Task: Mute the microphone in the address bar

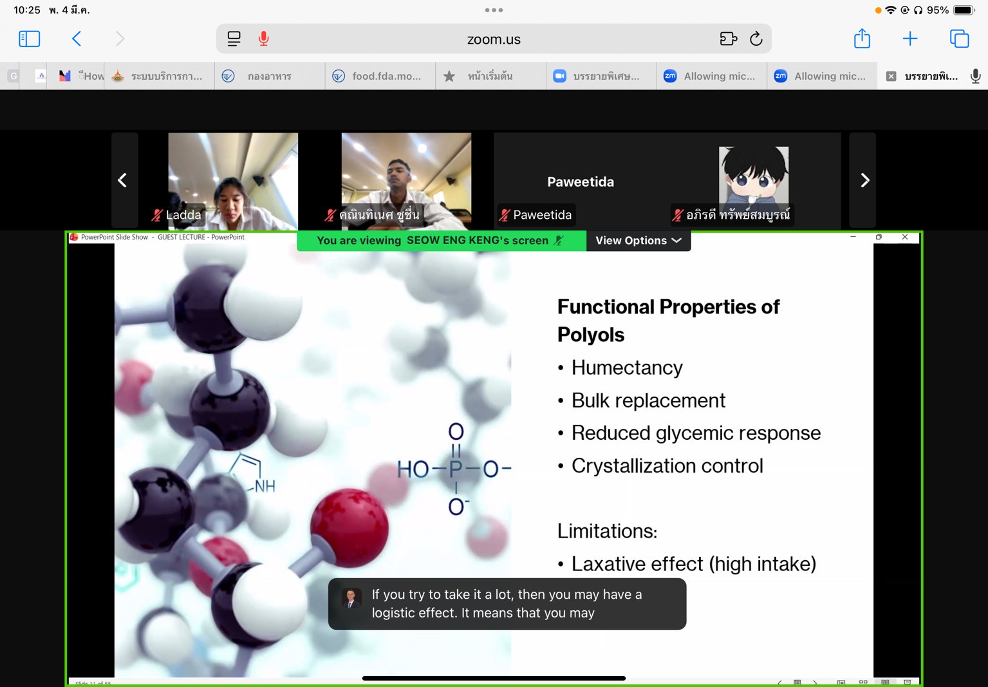Action: tap(264, 39)
